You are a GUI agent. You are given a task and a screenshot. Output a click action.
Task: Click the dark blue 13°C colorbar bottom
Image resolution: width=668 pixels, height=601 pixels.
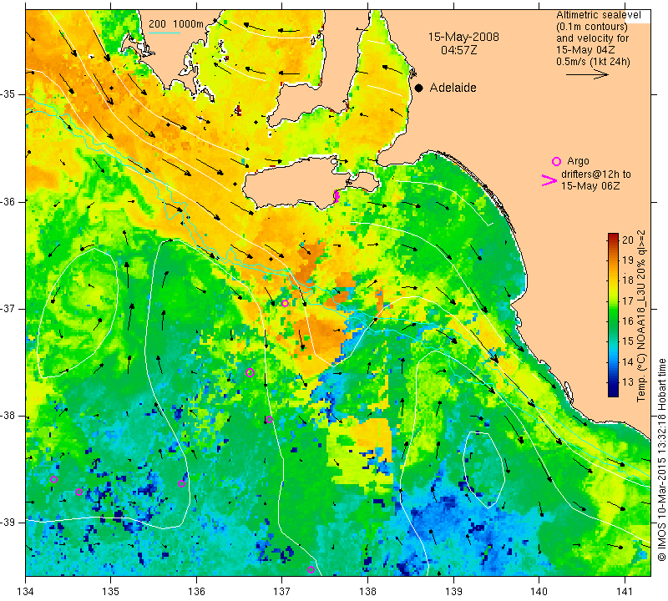click(613, 391)
